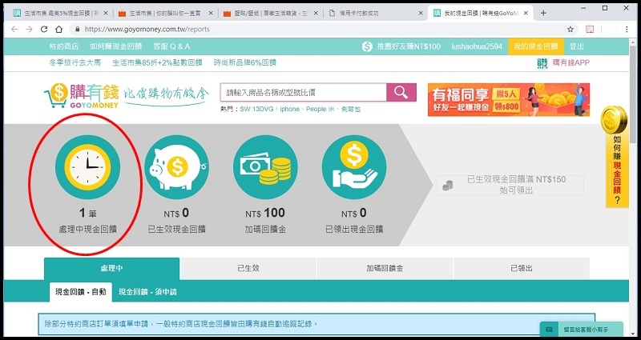Image resolution: width=641 pixels, height=340 pixels.
Task: Open a new browser tab with plus button
Action: 544,14
